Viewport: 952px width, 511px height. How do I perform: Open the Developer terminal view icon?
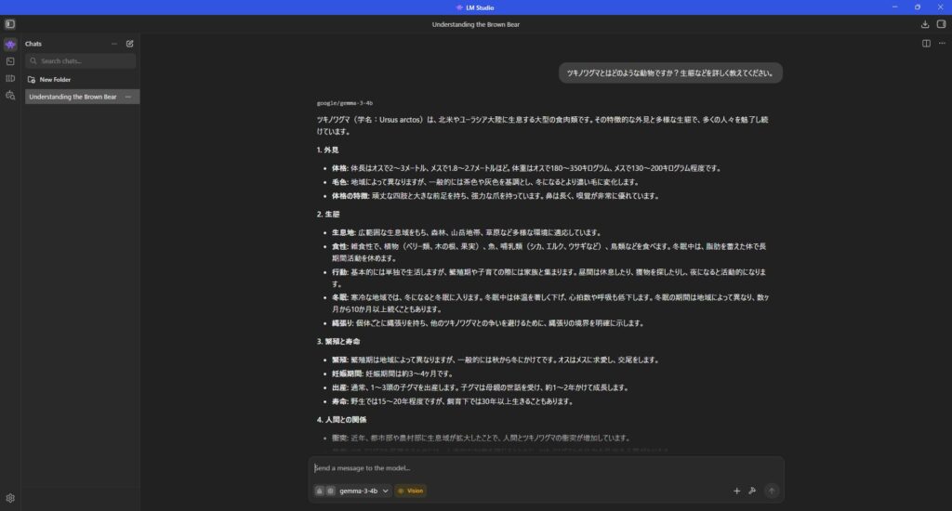point(10,61)
